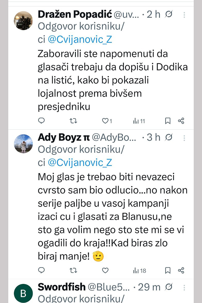Screen dimensions: 202x303
Task: Open @Cvijanovic_Z mention in Dražen's reply
Action: coord(79,40)
